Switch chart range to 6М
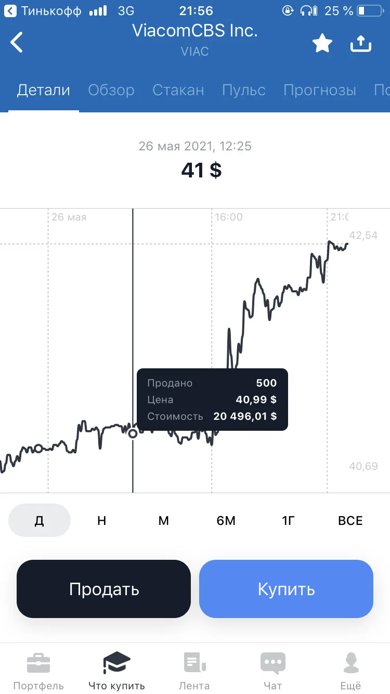The image size is (390, 694). (226, 520)
